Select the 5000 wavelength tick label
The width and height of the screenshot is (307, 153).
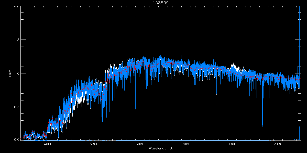[x=94, y=144]
